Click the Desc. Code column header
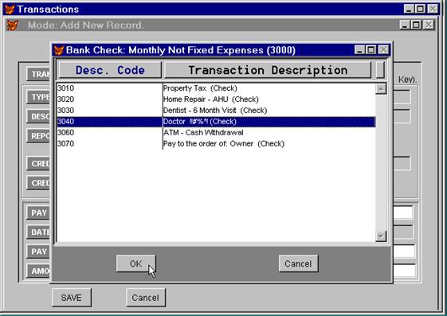 tap(110, 70)
